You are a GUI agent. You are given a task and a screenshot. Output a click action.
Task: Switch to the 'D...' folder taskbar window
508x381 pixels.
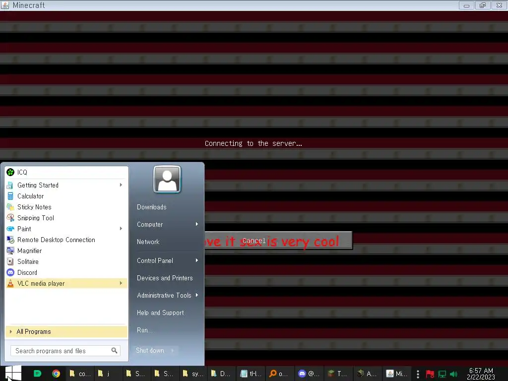click(222, 374)
